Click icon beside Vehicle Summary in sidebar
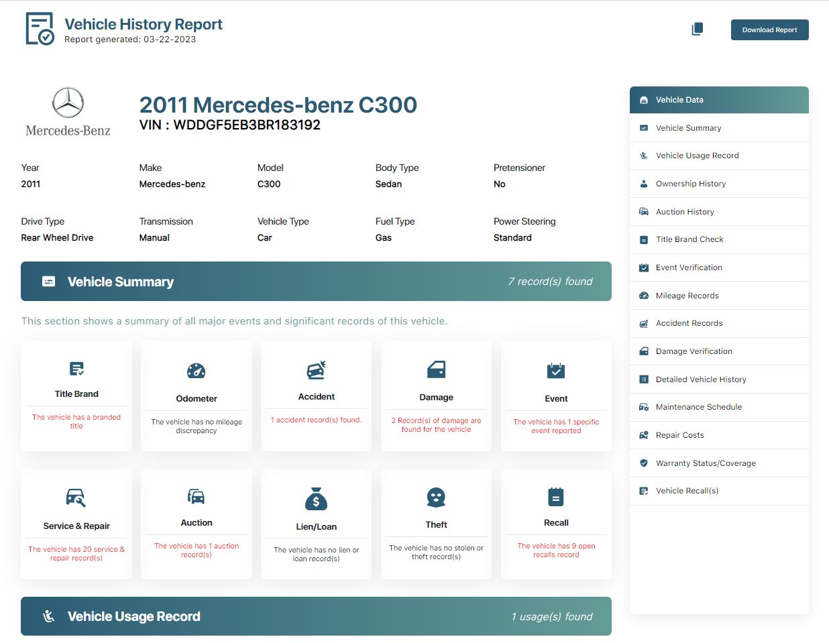This screenshot has height=643, width=829. pos(644,128)
